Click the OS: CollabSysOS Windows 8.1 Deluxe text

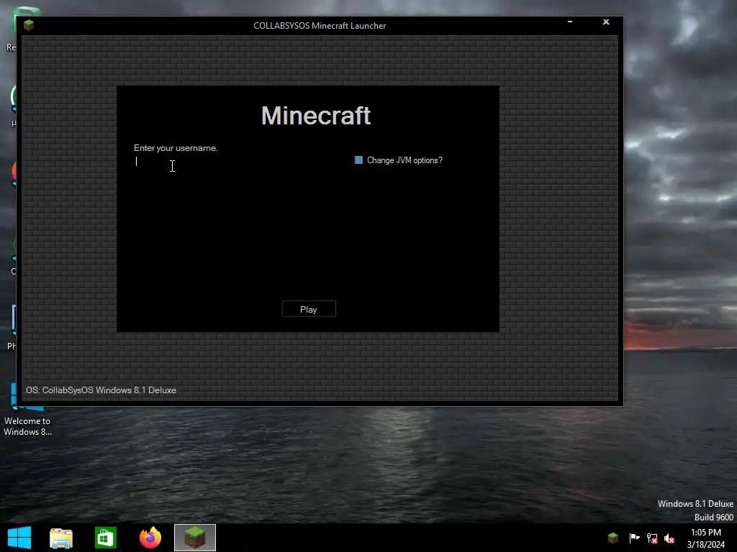pos(101,390)
